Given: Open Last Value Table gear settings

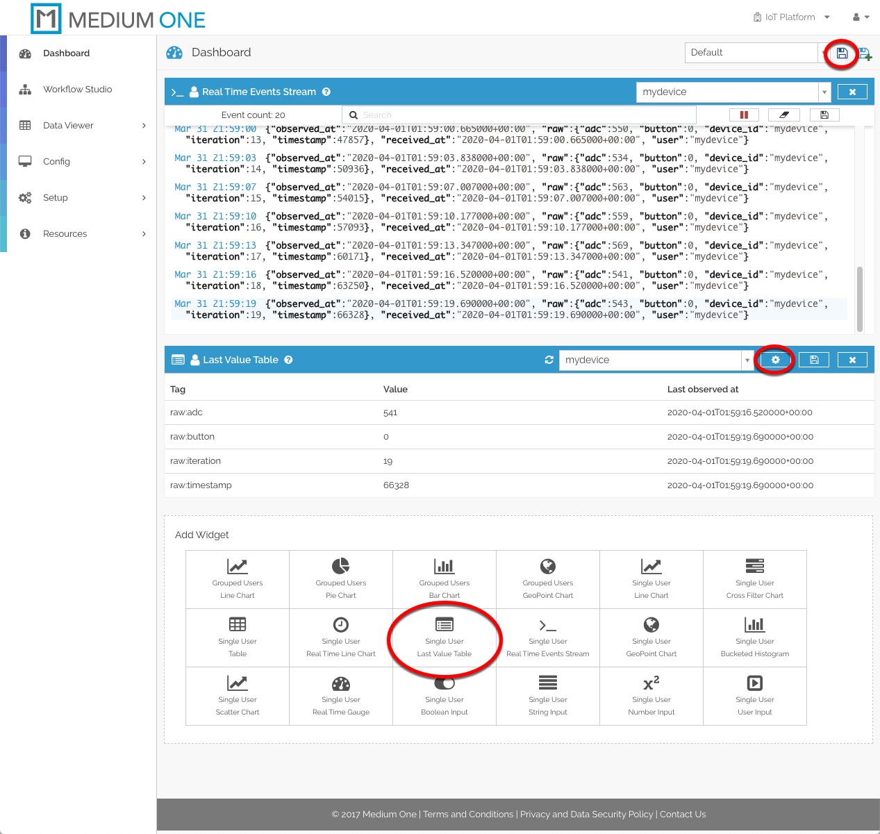Looking at the screenshot, I should [x=775, y=360].
